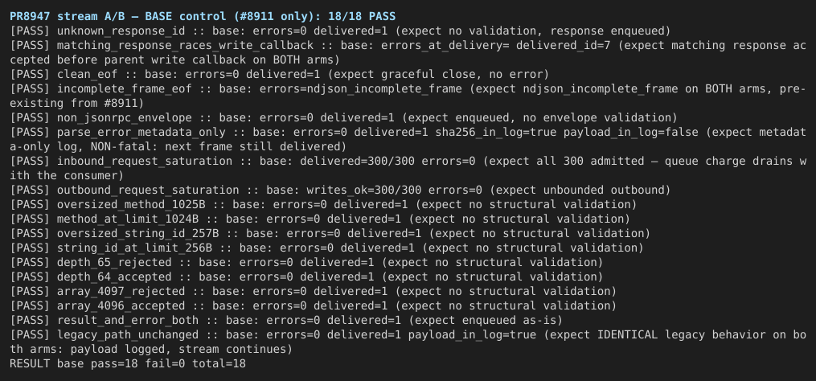
Task: Select the result_and_error_both test name
Action: coord(128,320)
